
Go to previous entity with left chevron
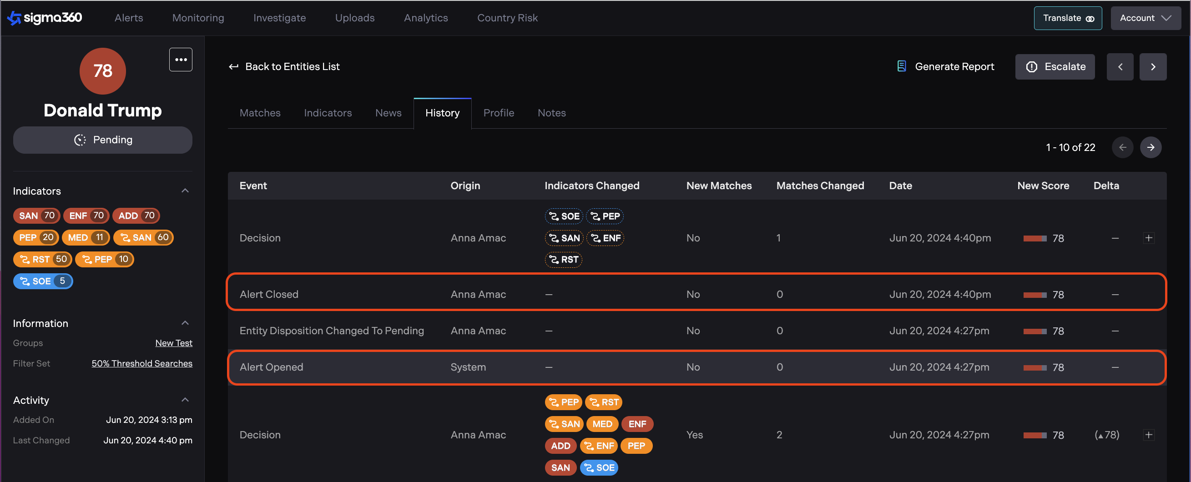1119,67
